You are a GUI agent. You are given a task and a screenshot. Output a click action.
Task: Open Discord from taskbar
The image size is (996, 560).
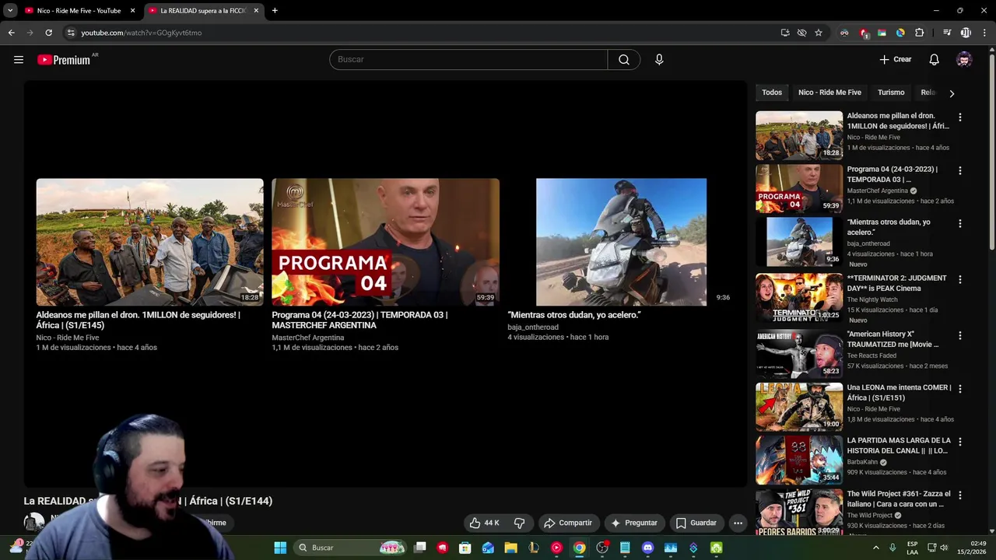pos(647,548)
